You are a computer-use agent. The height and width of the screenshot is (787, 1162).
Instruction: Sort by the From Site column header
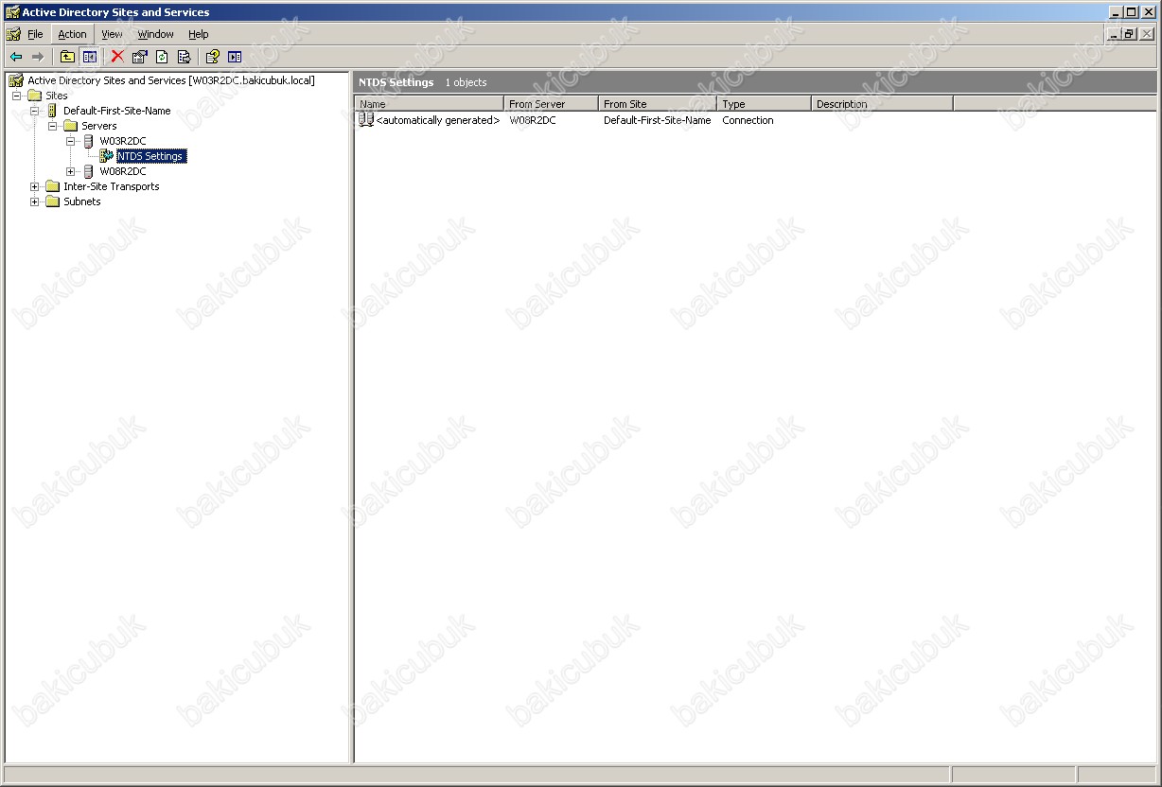(x=658, y=104)
